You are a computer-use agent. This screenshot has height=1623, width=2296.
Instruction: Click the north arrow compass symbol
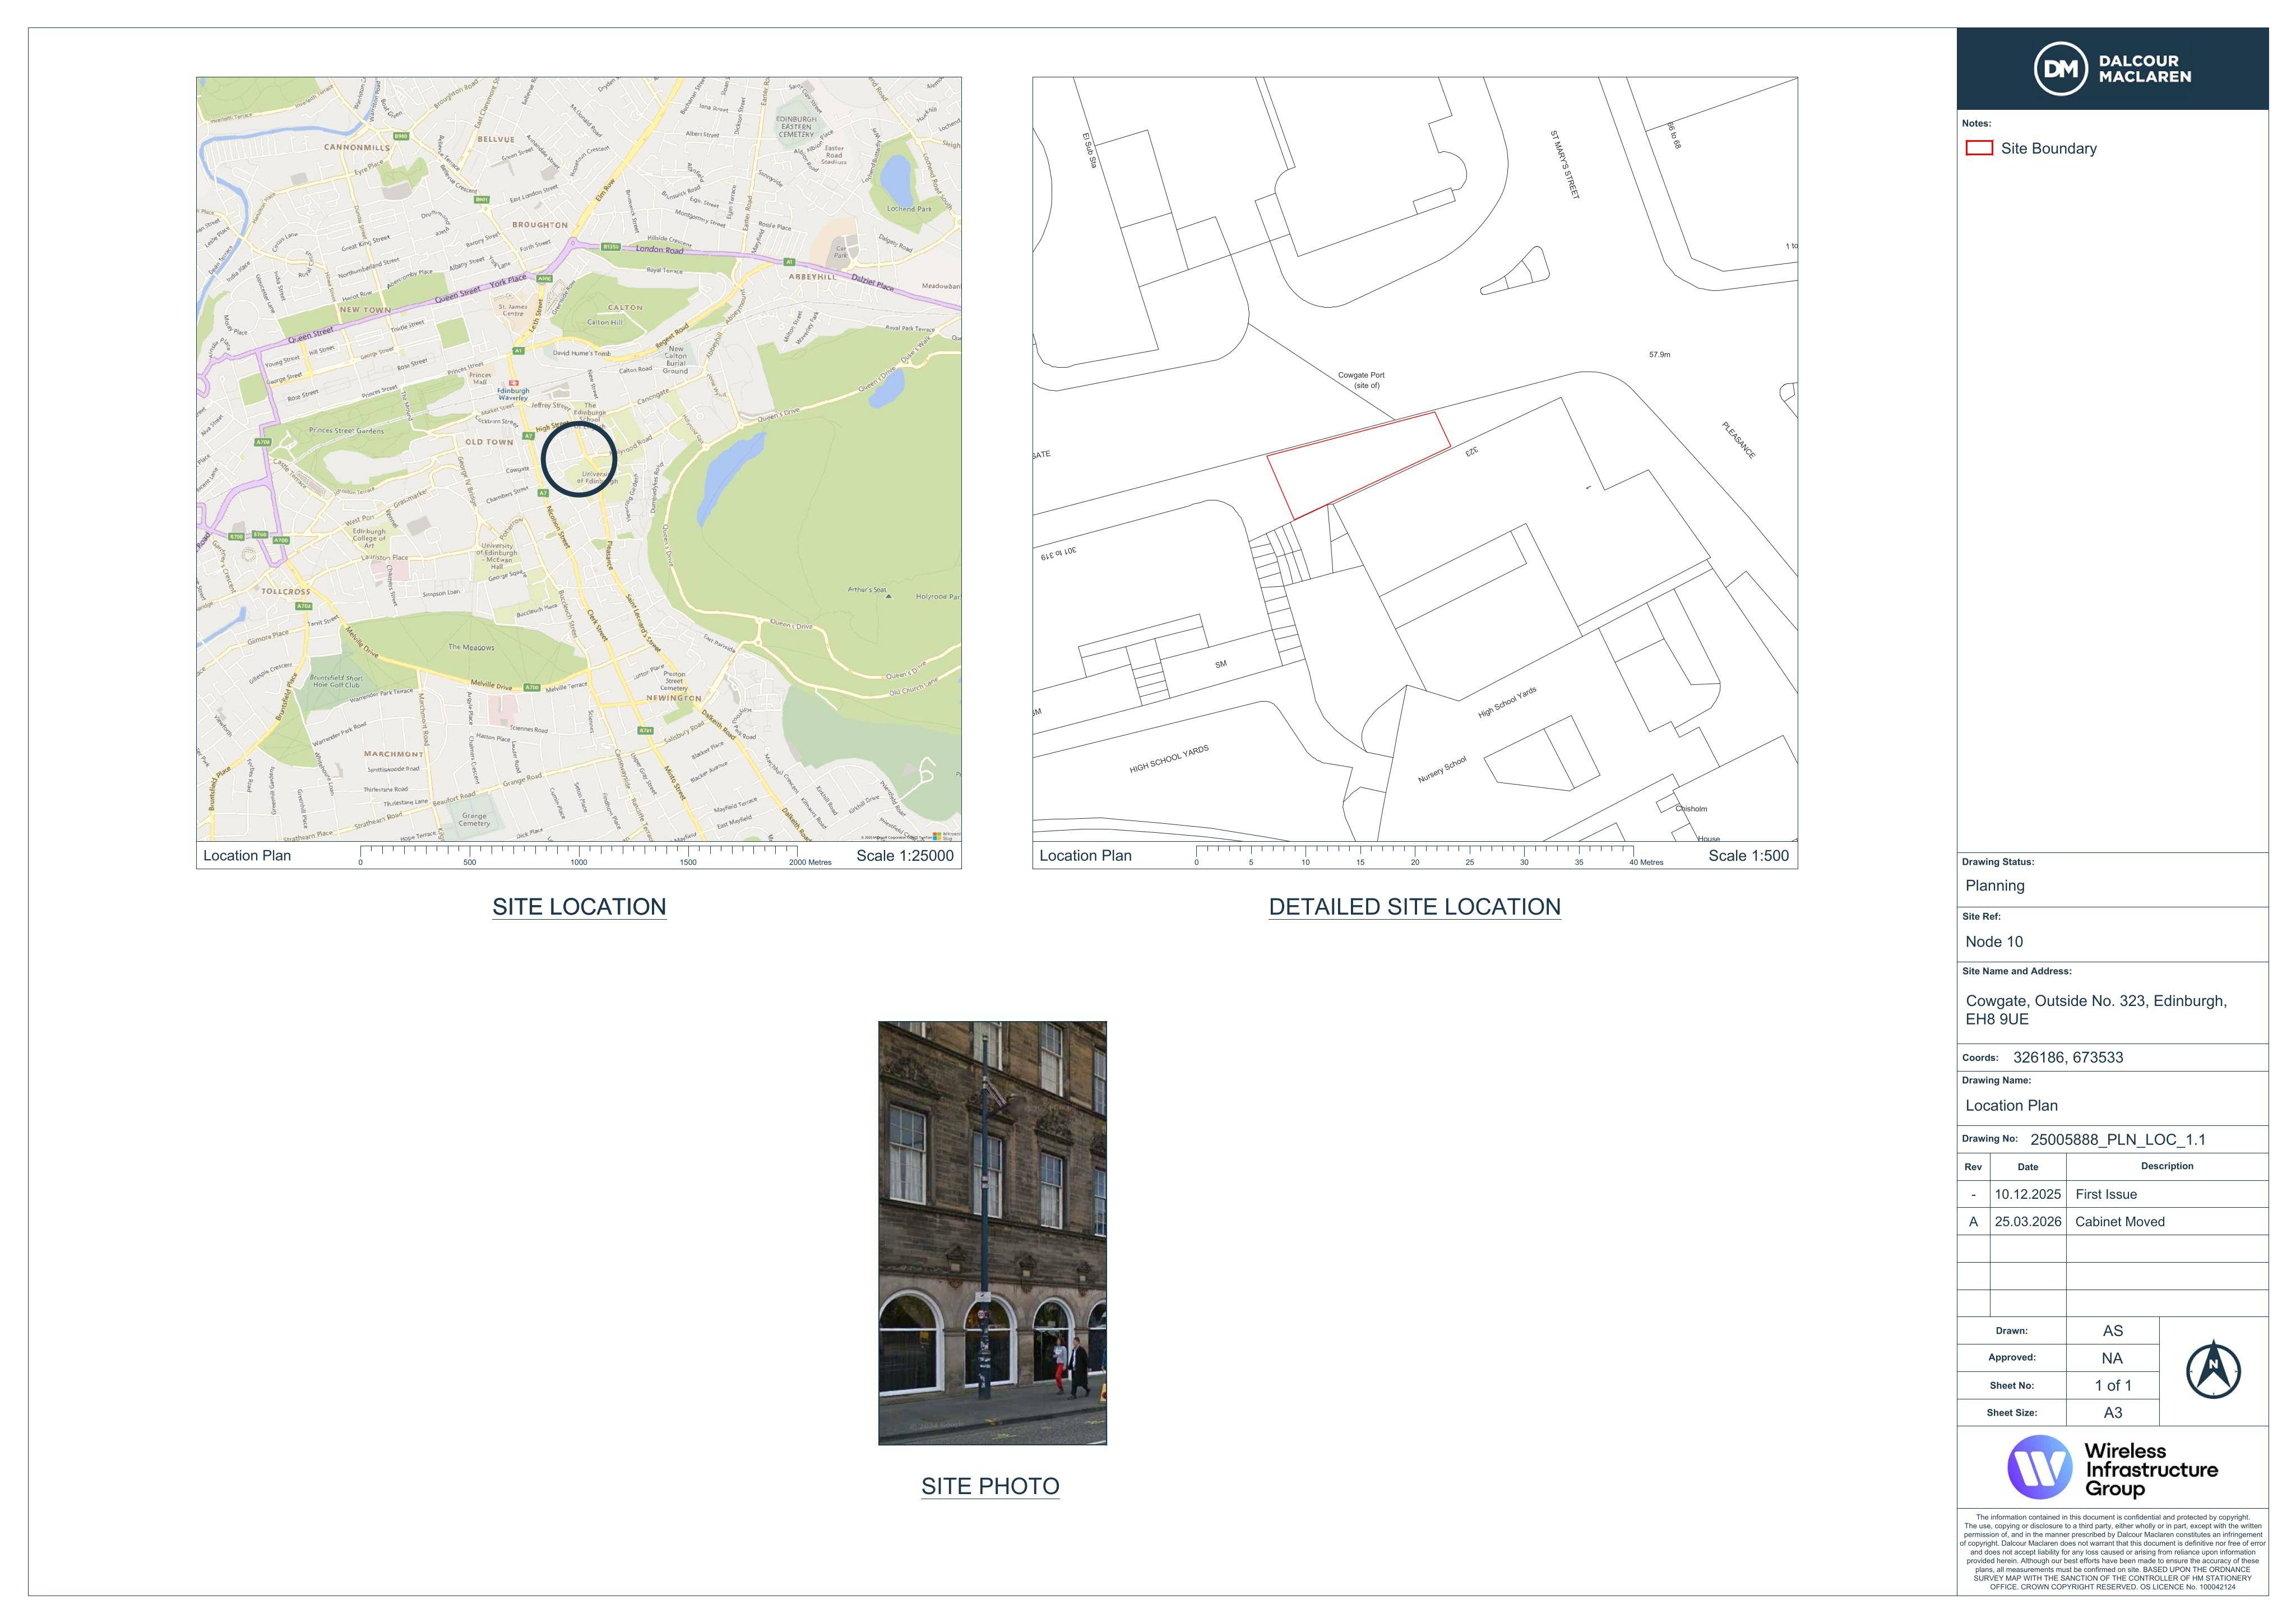click(2213, 1369)
